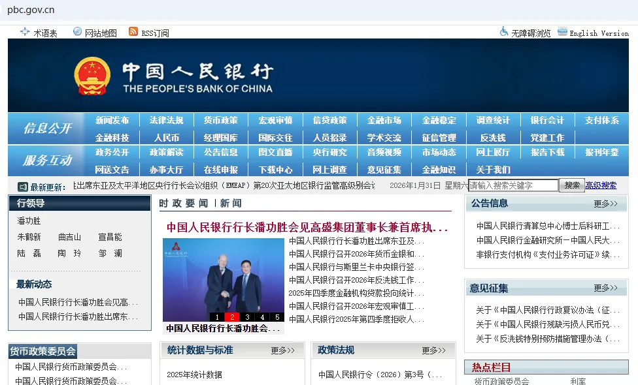Open 2025年第四季度拒收人 news link

click(356, 319)
